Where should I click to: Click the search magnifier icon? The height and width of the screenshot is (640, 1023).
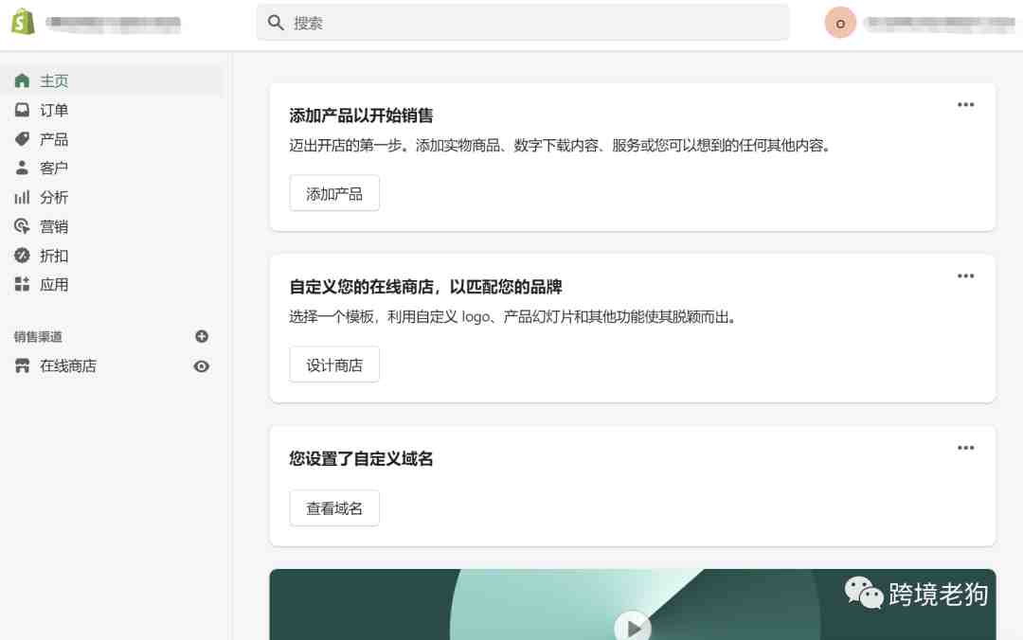point(276,23)
